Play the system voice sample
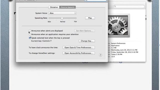Screen dimensions: 160x90 pos(90,18)
